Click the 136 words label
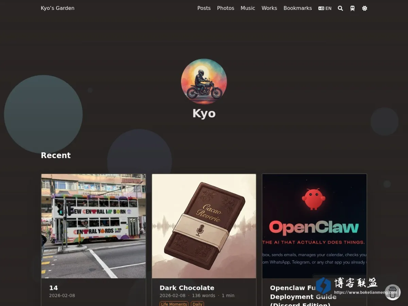408x306 pixels. pyautogui.click(x=204, y=295)
